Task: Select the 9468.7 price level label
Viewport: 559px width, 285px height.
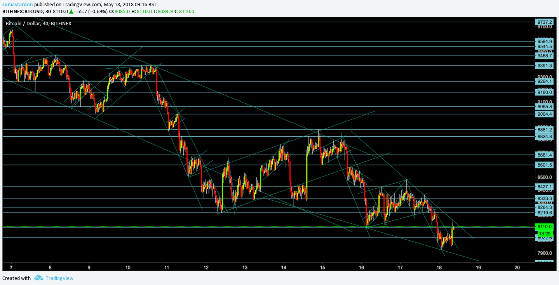Action: click(543, 56)
